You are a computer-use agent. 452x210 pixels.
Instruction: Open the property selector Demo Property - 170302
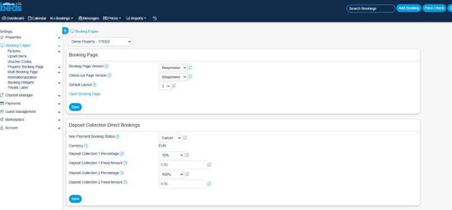[99, 42]
